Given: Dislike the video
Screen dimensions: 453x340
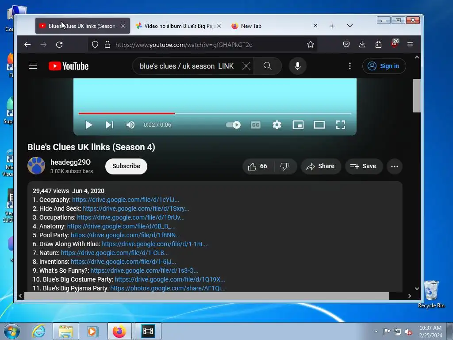Looking at the screenshot, I should click(285, 166).
